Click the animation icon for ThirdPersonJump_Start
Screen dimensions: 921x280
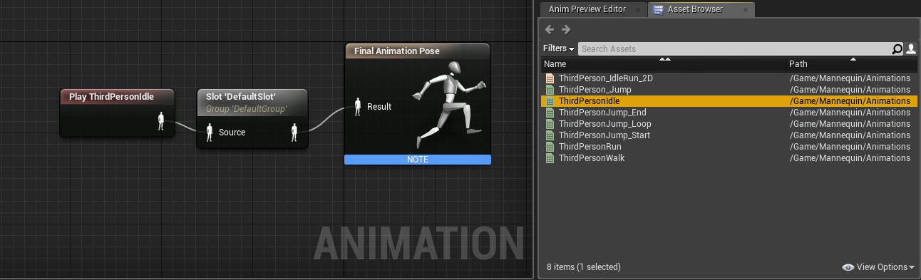coord(550,135)
